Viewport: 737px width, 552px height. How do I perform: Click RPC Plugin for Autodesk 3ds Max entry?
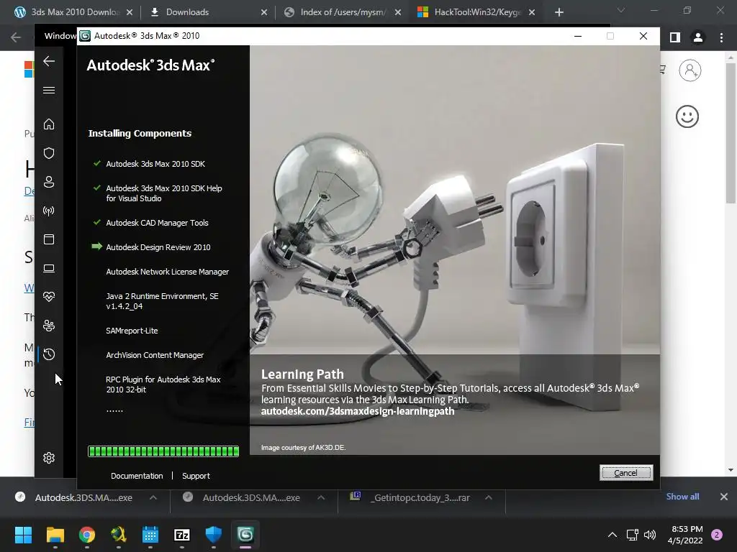point(163,385)
